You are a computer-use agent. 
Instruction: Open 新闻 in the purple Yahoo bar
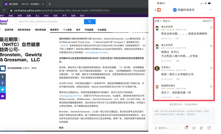[11, 16]
